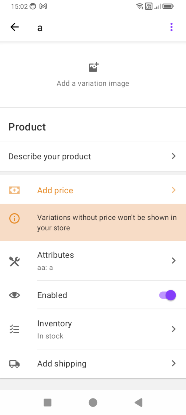Click the checklist inventory icon
Screen dimensions: 186x415
(15, 329)
